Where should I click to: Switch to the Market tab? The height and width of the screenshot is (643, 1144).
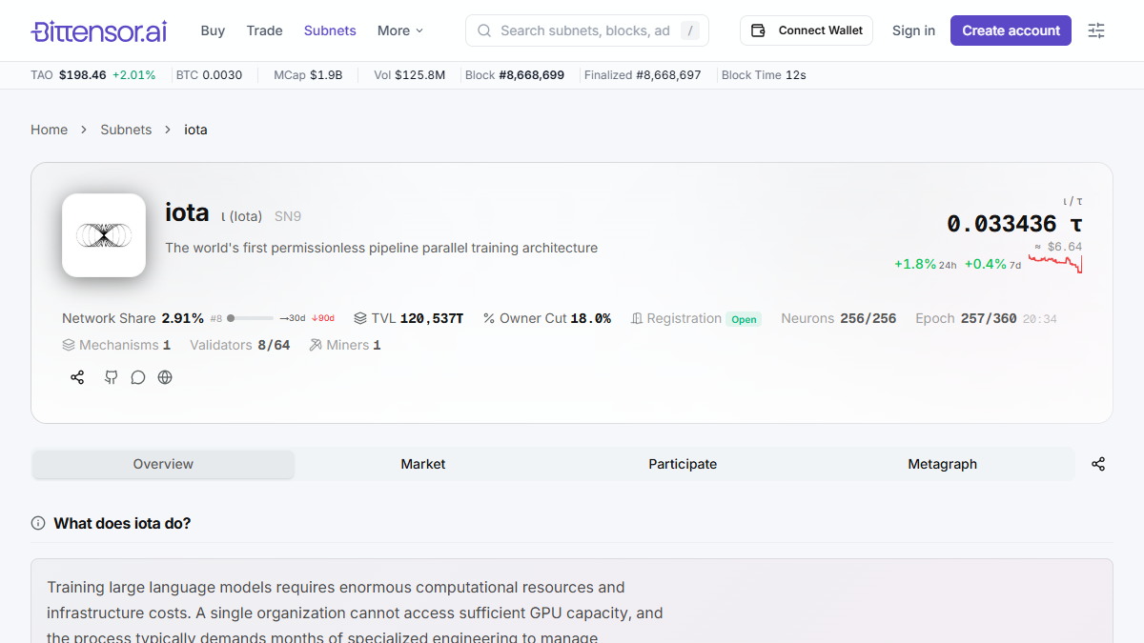click(423, 464)
